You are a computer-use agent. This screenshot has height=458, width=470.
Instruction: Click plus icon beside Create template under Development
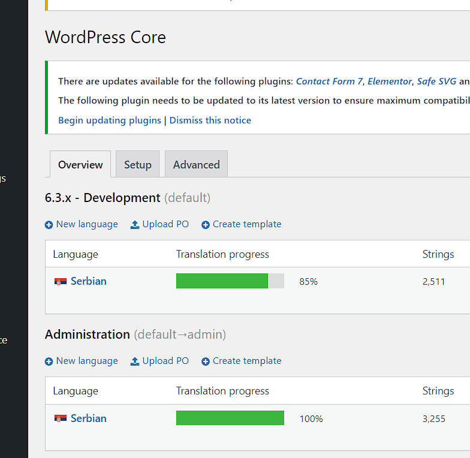click(x=205, y=224)
